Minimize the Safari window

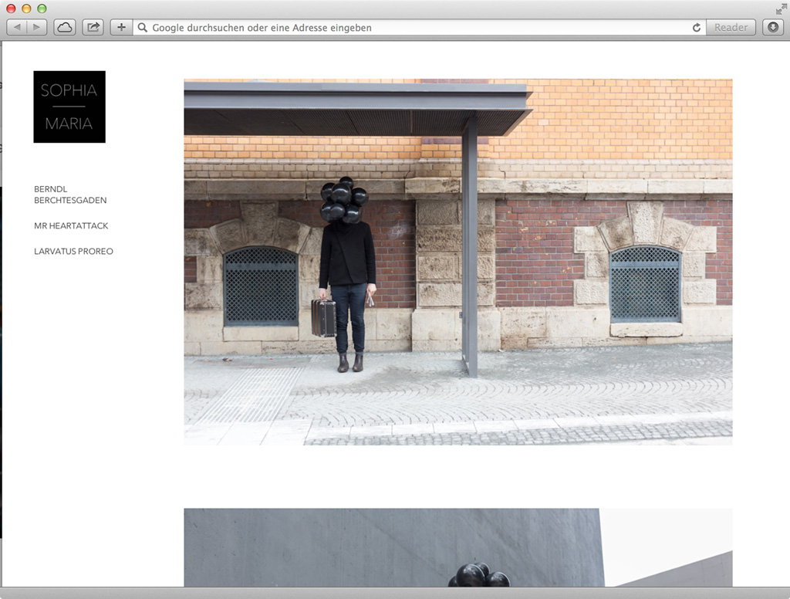[x=27, y=8]
